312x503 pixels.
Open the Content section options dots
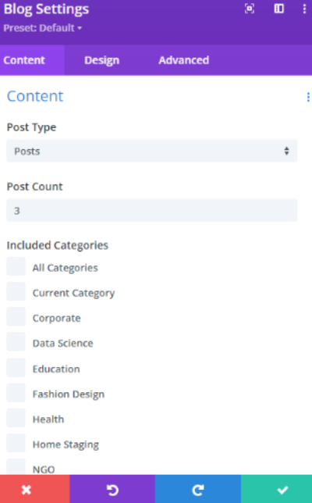(x=308, y=97)
